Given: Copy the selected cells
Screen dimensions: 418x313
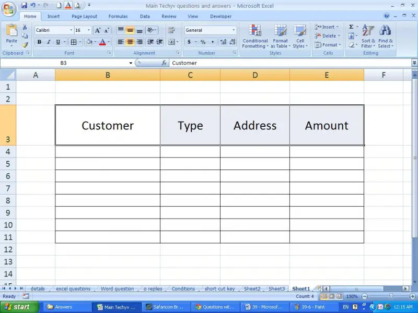Looking at the screenshot, I should click(25, 36).
